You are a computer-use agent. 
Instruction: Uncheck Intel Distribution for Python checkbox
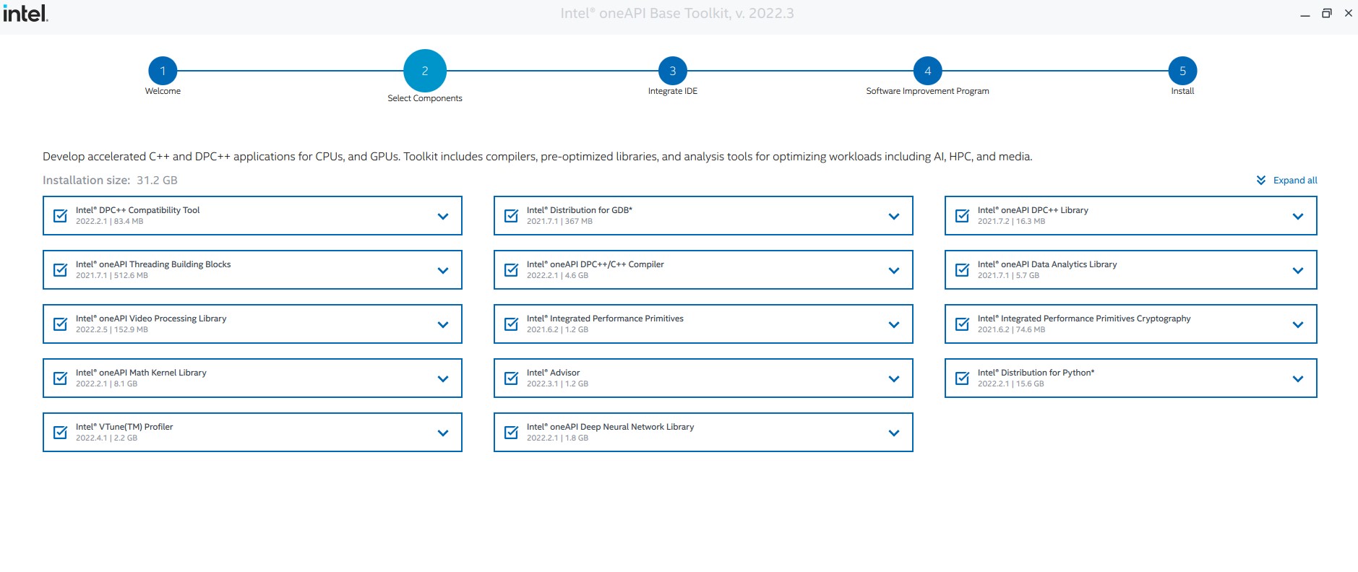tap(963, 378)
